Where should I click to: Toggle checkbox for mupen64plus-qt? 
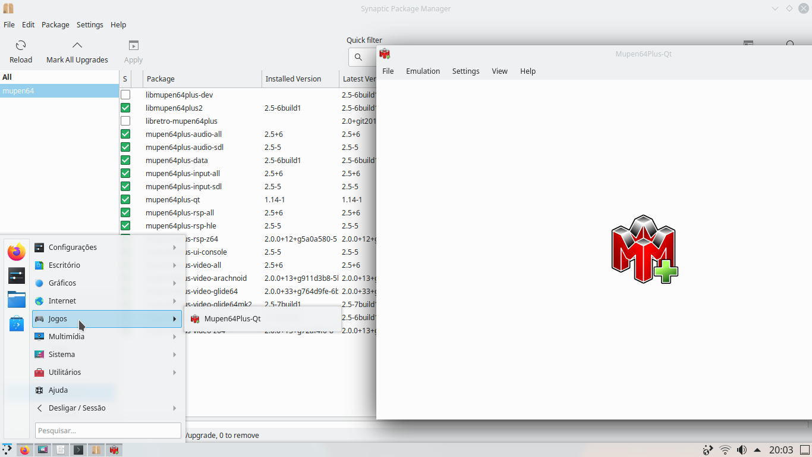[125, 199]
